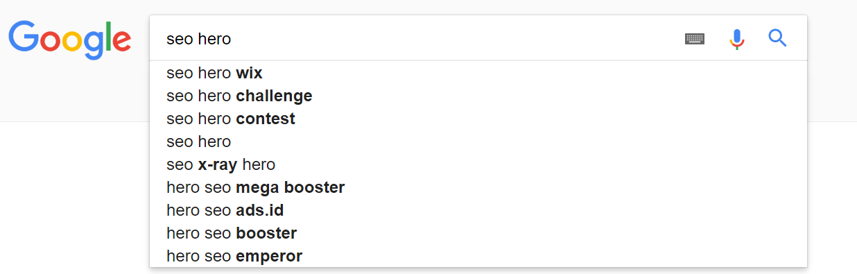
Task: Choose the 'seo x-ray hero' suggestion
Action: [478, 164]
